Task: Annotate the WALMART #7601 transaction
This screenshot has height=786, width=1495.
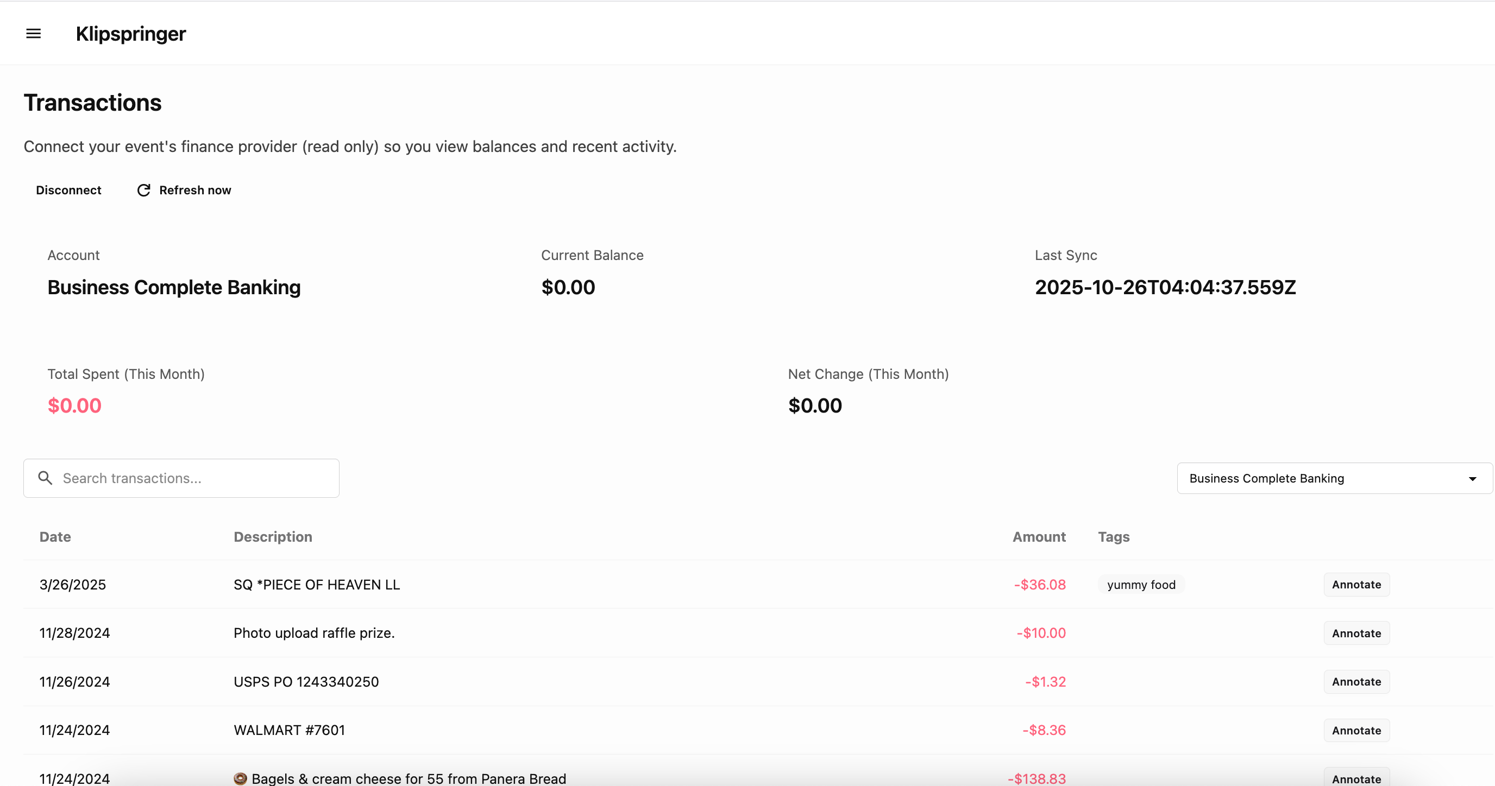Action: [1356, 730]
